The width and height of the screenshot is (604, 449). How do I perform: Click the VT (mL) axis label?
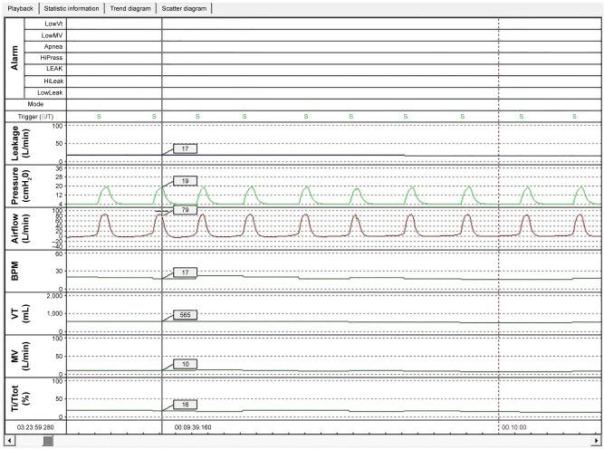tap(21, 313)
